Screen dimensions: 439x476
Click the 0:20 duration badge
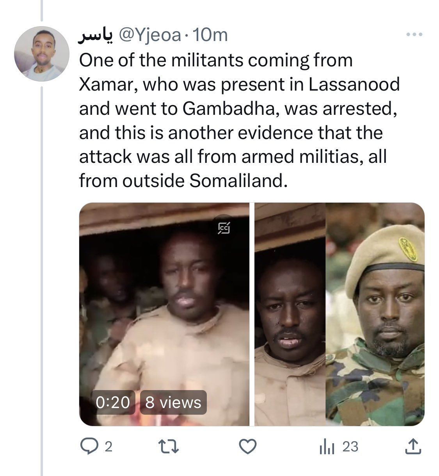click(113, 402)
